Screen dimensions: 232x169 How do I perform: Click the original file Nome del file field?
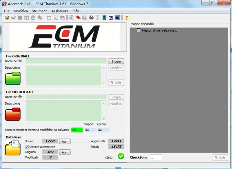pos(66,61)
